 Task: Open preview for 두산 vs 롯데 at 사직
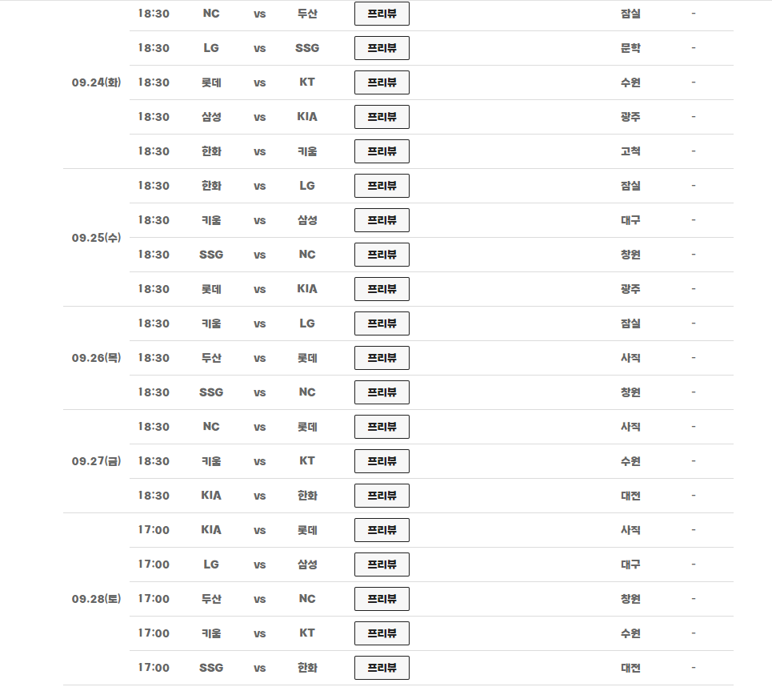pyautogui.click(x=382, y=358)
